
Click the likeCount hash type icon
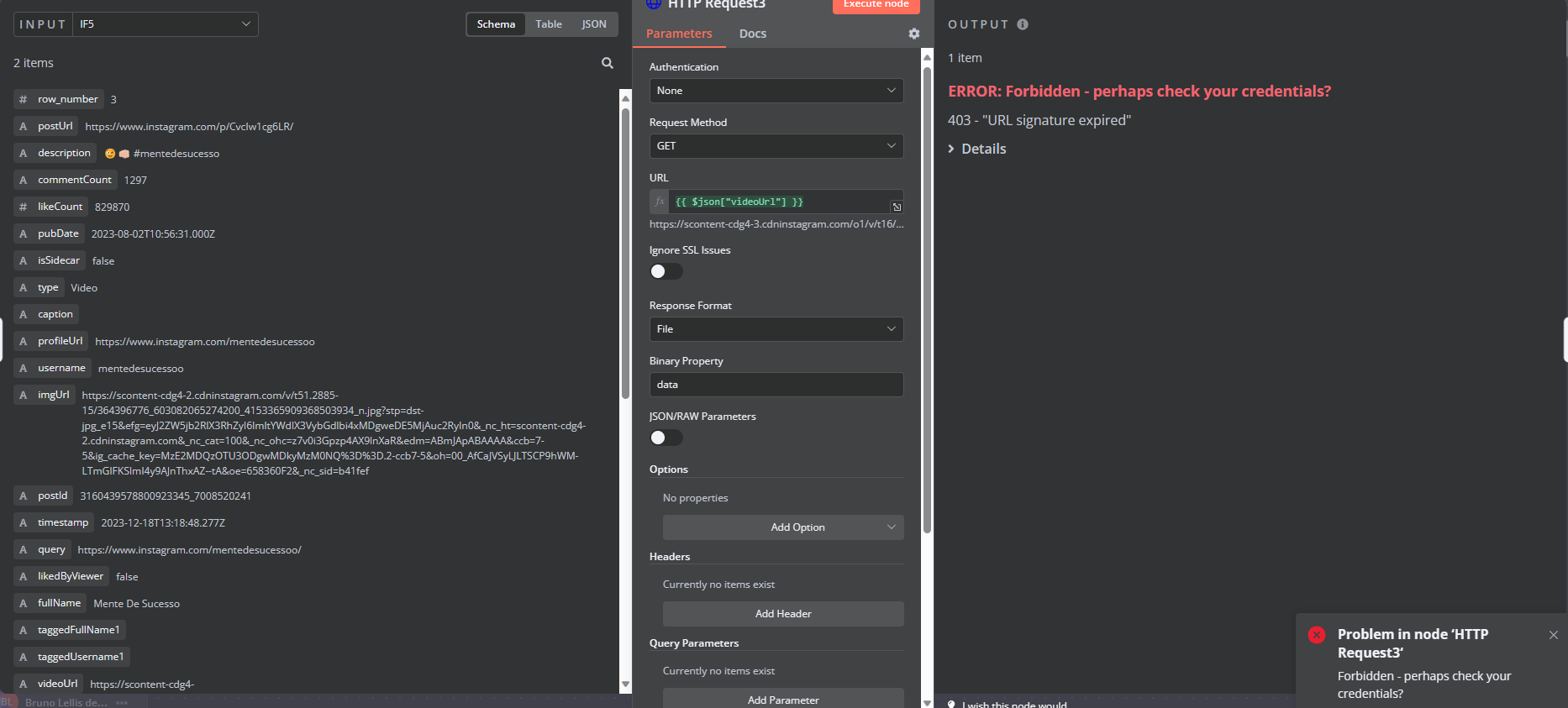click(x=24, y=207)
